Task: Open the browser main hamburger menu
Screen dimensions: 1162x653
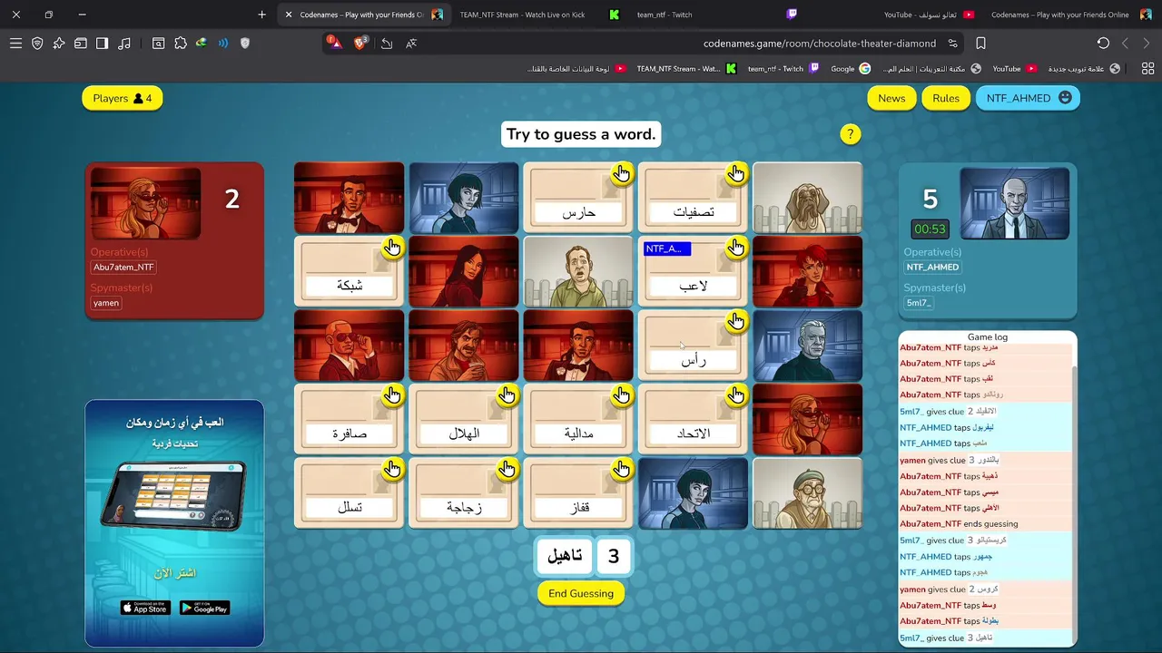Action: click(x=15, y=44)
